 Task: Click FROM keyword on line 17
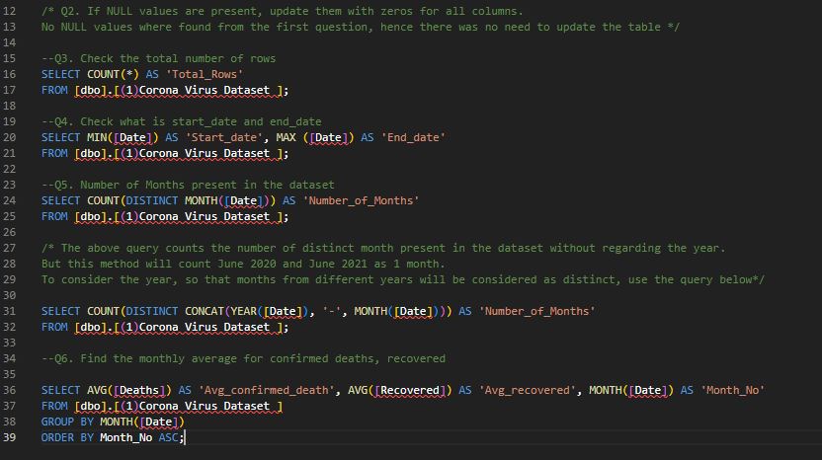coord(54,90)
